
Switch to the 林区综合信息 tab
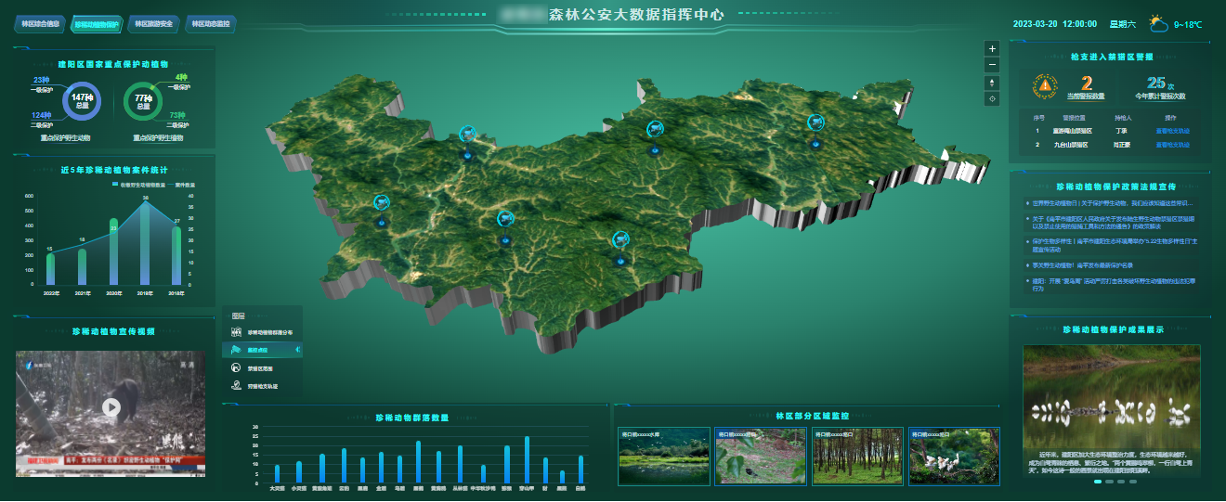[x=40, y=23]
